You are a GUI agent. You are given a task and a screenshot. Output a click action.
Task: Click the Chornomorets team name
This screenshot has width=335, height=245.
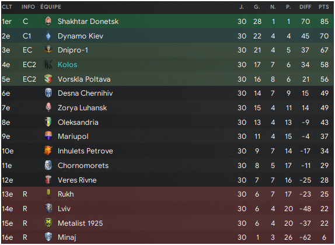click(x=83, y=166)
